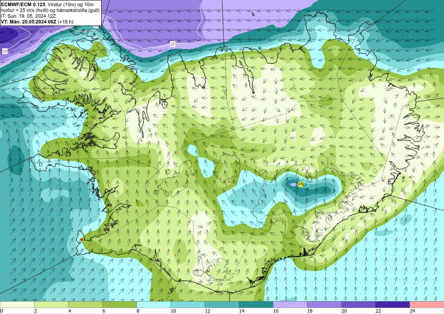Click the small purple gust patch beside "26"
The width and height of the screenshot is (444, 314).
(293, 184)
